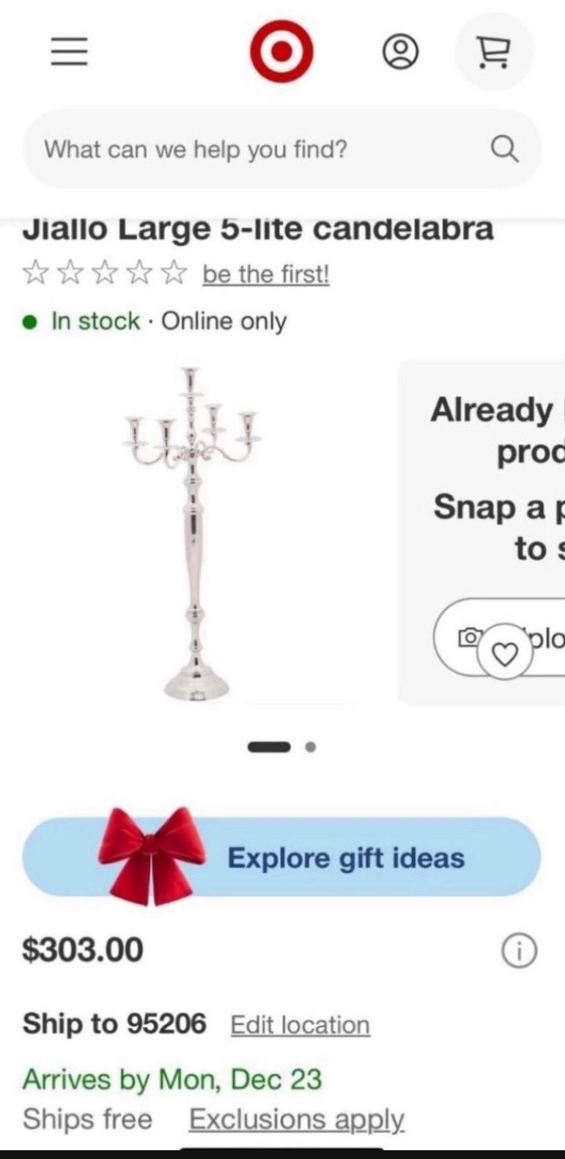Click the search field 'What can we help you find?'
Image resolution: width=565 pixels, height=1159 pixels.
282,150
